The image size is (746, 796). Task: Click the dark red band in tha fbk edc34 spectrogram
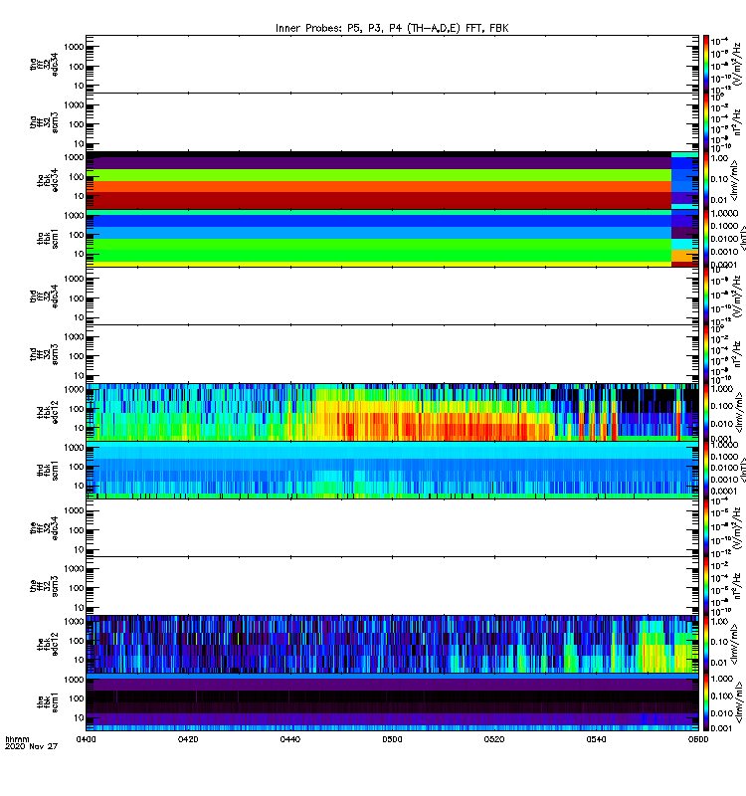379,200
